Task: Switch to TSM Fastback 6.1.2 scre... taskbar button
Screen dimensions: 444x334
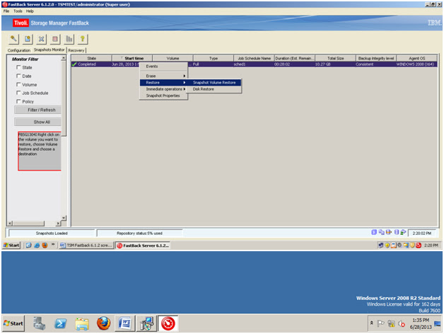Action: [86, 246]
